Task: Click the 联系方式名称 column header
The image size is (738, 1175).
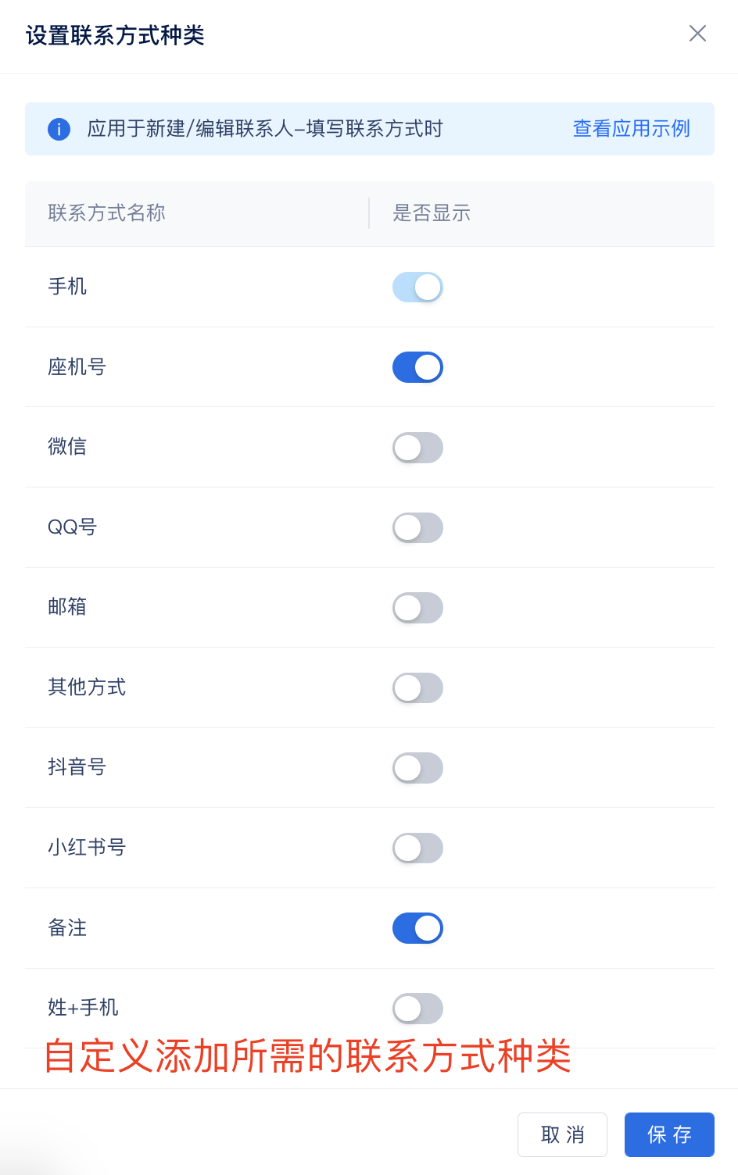Action: click(x=106, y=213)
